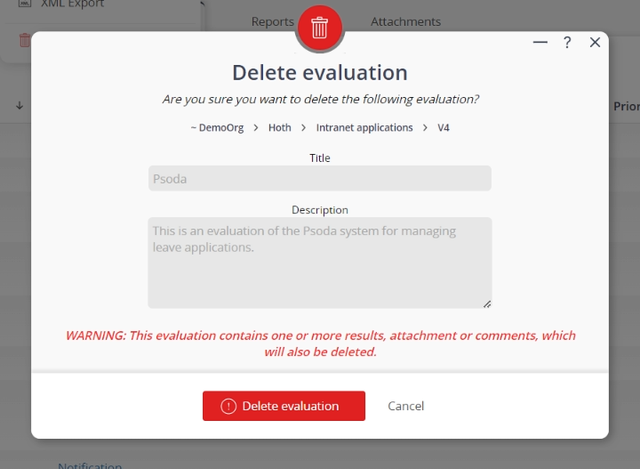Viewport: 640px width, 469px height.
Task: Click the Description text area
Action: [x=320, y=263]
